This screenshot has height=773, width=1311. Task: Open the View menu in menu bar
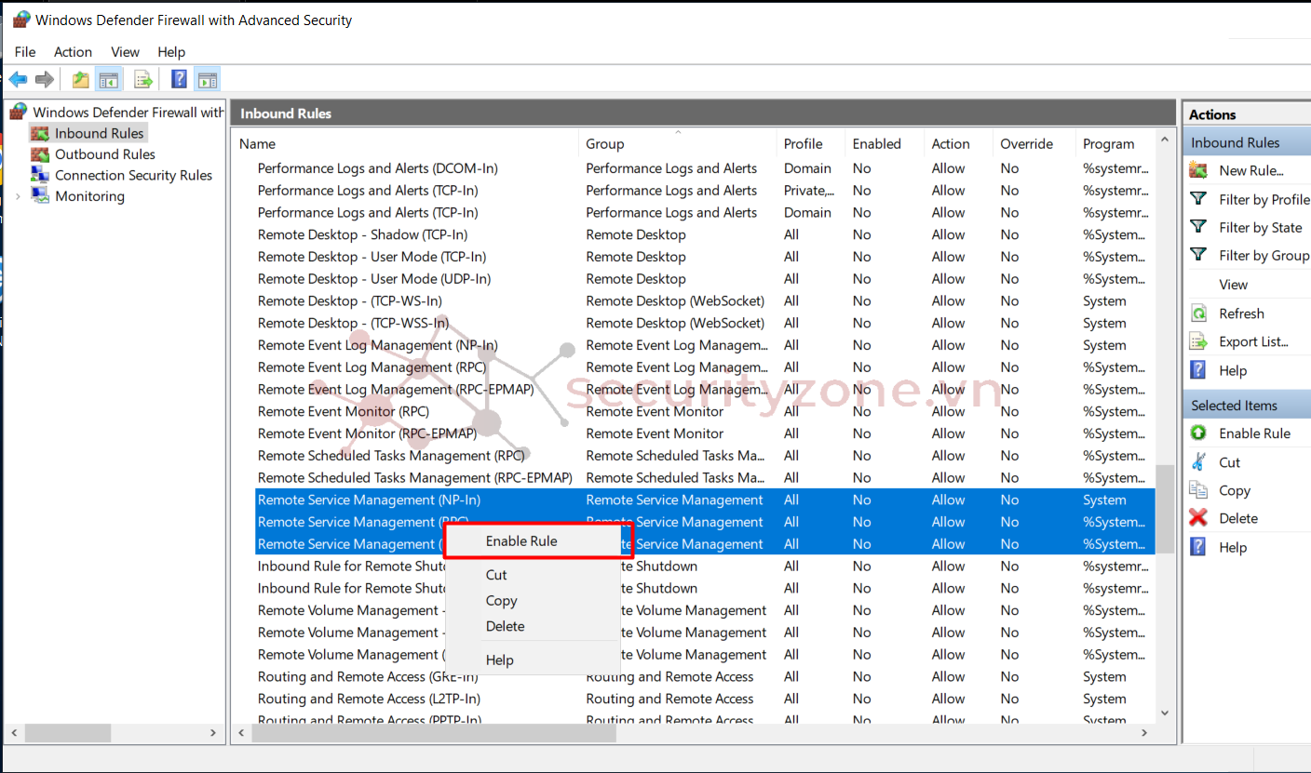(x=125, y=52)
